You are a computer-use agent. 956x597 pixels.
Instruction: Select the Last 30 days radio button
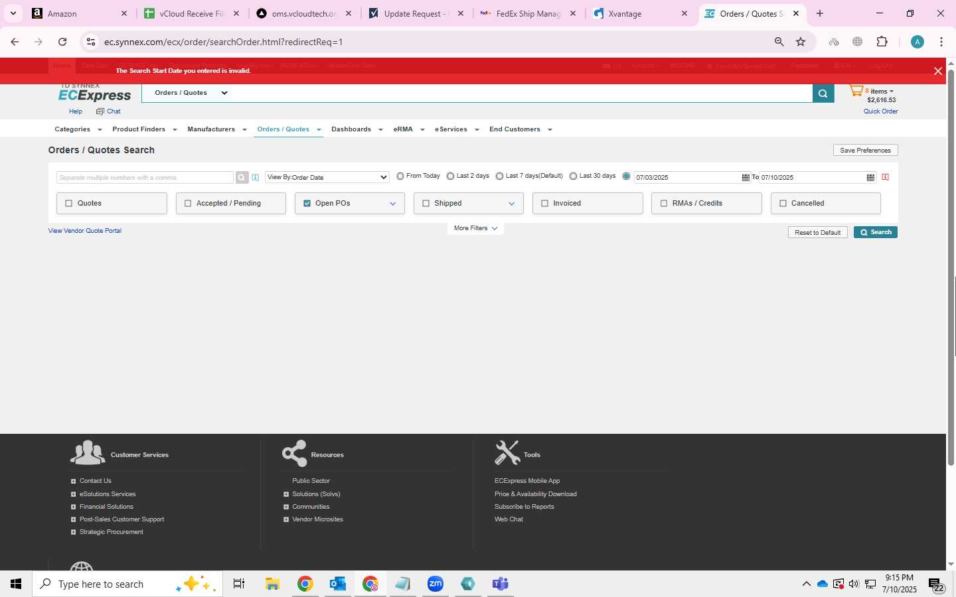[573, 176]
